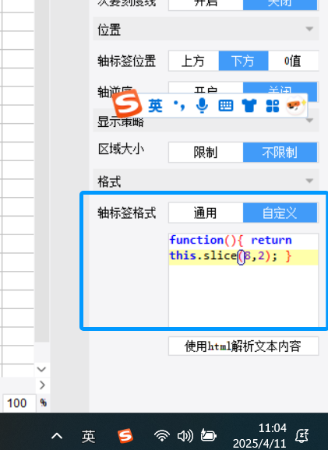
Task: Click scroll right arrow of sheet
Action: coord(42,385)
